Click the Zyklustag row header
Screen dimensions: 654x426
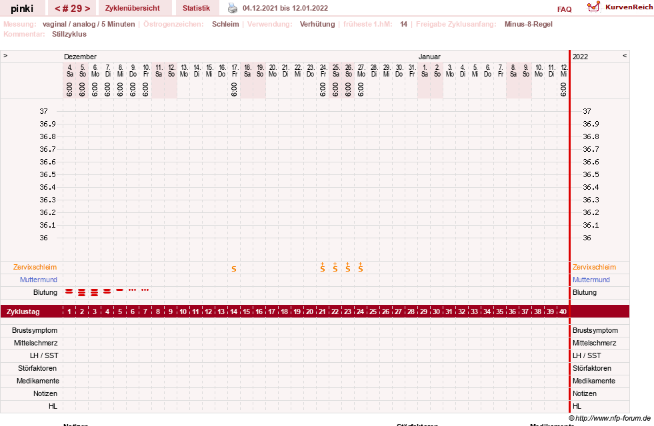tap(23, 312)
